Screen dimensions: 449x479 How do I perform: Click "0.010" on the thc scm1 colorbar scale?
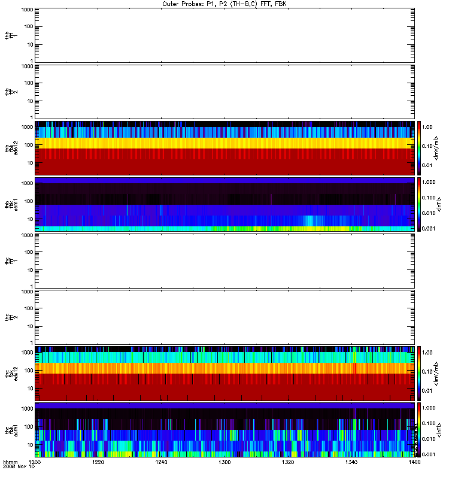tap(429, 439)
